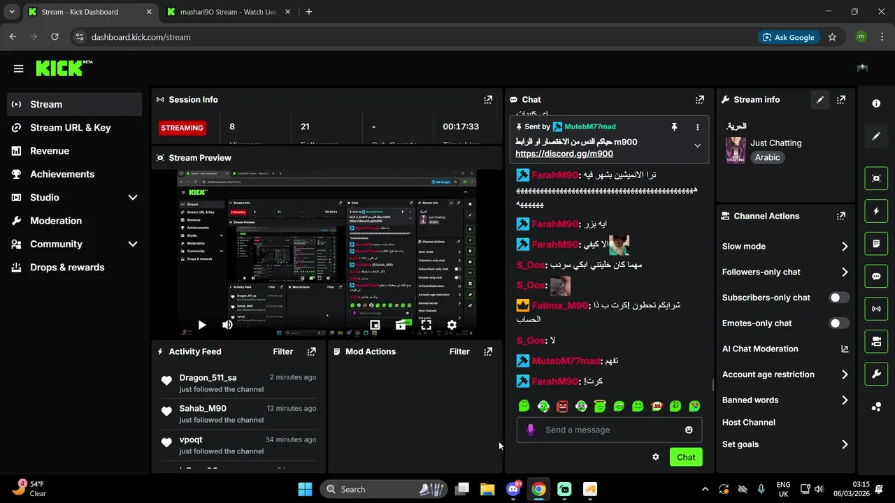Toggle the wrench widget icon in right rail
895x503 pixels.
coord(876,374)
